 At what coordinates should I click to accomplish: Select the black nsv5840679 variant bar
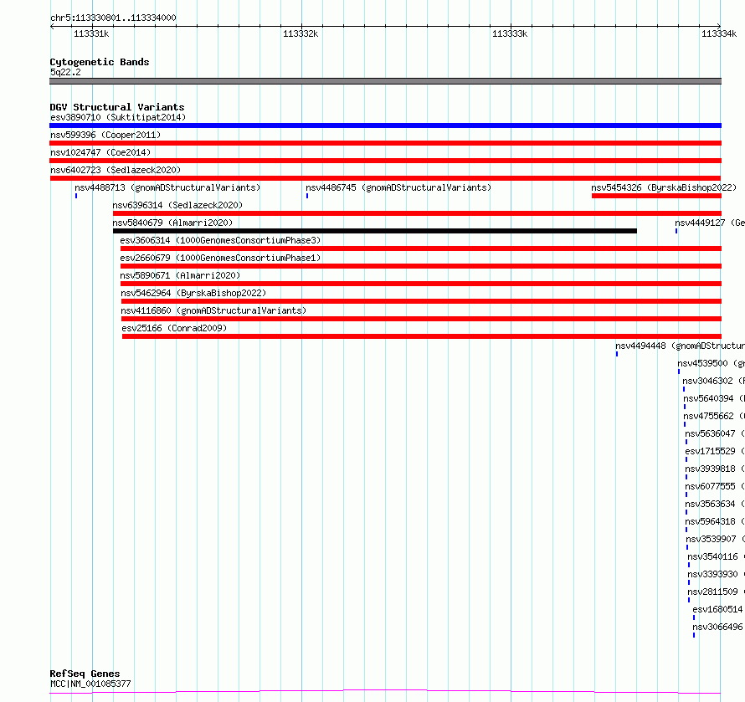375,231
